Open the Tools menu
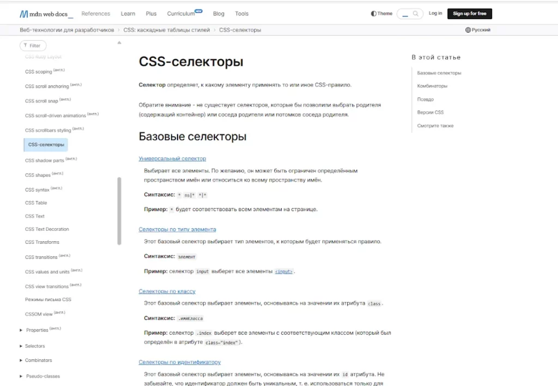The height and width of the screenshot is (386, 558). point(241,14)
